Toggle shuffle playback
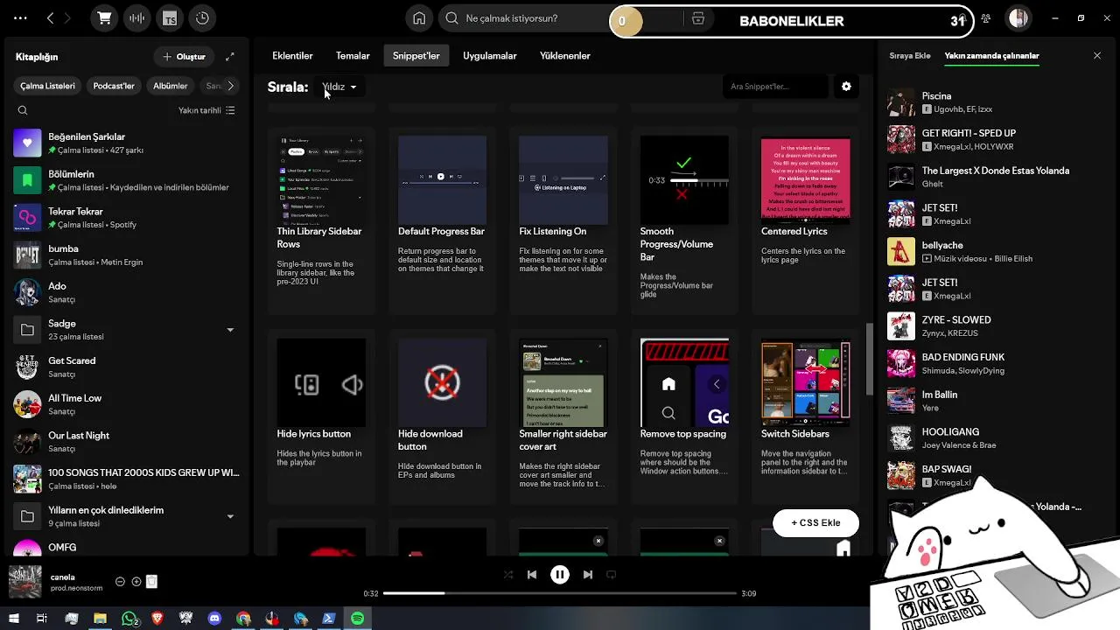1120x630 pixels. point(508,575)
